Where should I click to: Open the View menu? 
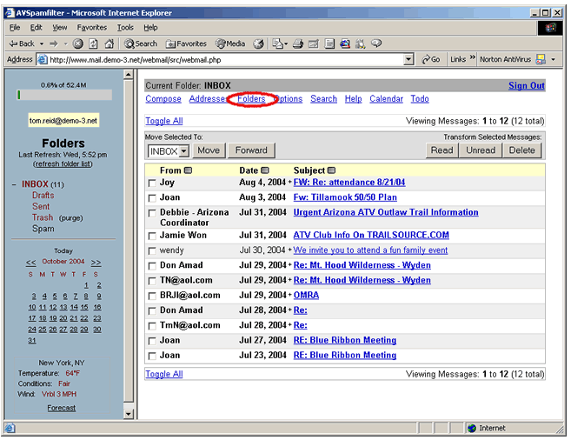coord(59,28)
